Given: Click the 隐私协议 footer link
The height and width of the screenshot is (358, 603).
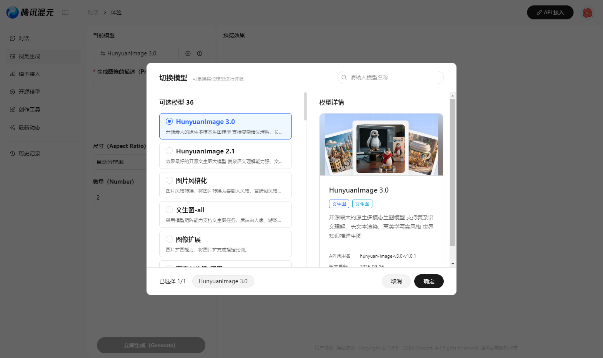Looking at the screenshot, I should tap(346, 348).
